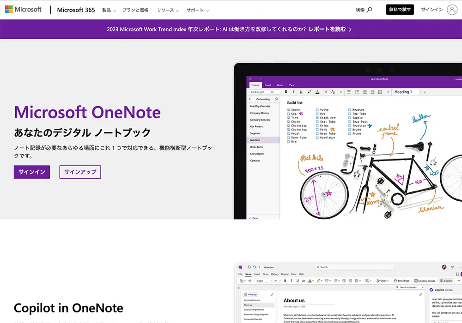Image resolution: width=462 pixels, height=323 pixels.
Task: Click the back arrow in tablet OneNote title bar
Action: (251, 79)
